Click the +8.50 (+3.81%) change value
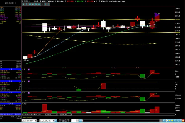The width and height of the screenshot is (185, 123). pos(117,1)
